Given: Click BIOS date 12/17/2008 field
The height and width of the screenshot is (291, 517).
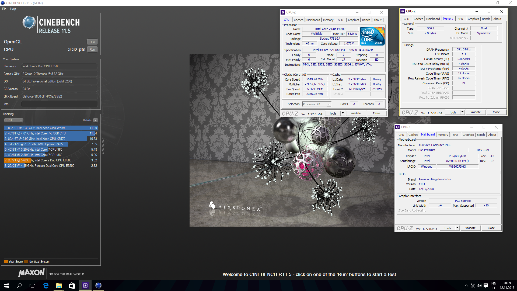Looking at the screenshot, I should click(x=457, y=189).
